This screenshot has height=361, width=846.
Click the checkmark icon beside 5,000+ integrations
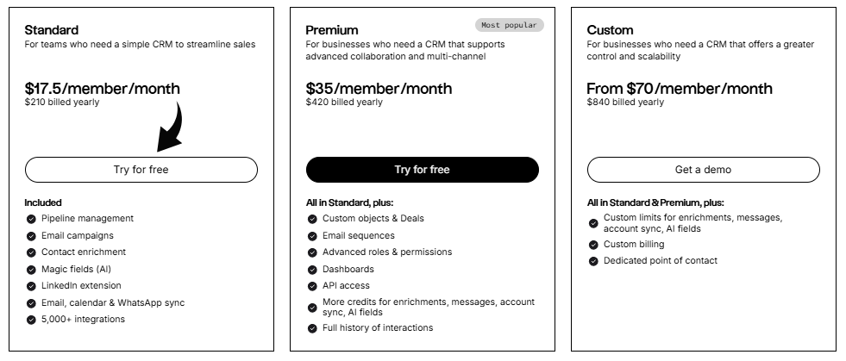tap(31, 320)
